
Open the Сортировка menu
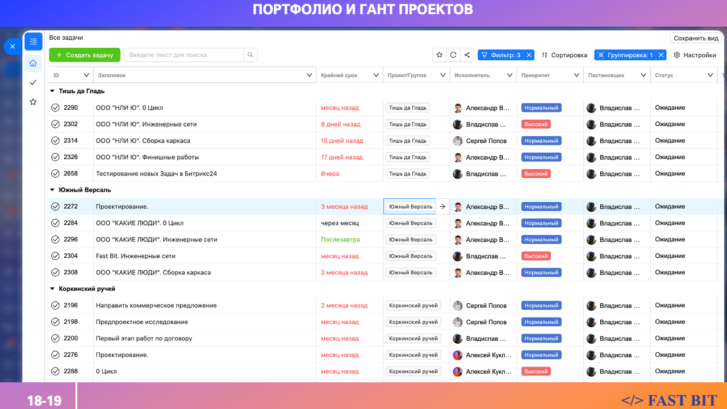[564, 55]
